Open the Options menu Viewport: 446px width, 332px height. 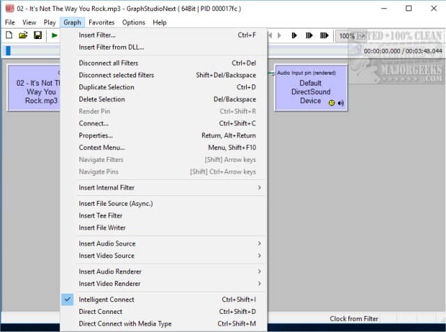pos(134,22)
